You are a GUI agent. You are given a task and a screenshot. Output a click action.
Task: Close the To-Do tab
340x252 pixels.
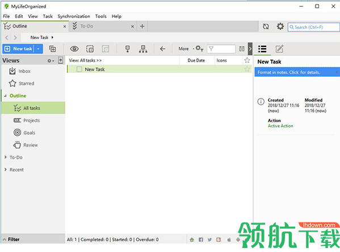click(x=132, y=27)
